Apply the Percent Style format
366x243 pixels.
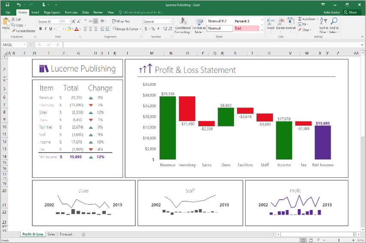pyautogui.click(x=153, y=29)
